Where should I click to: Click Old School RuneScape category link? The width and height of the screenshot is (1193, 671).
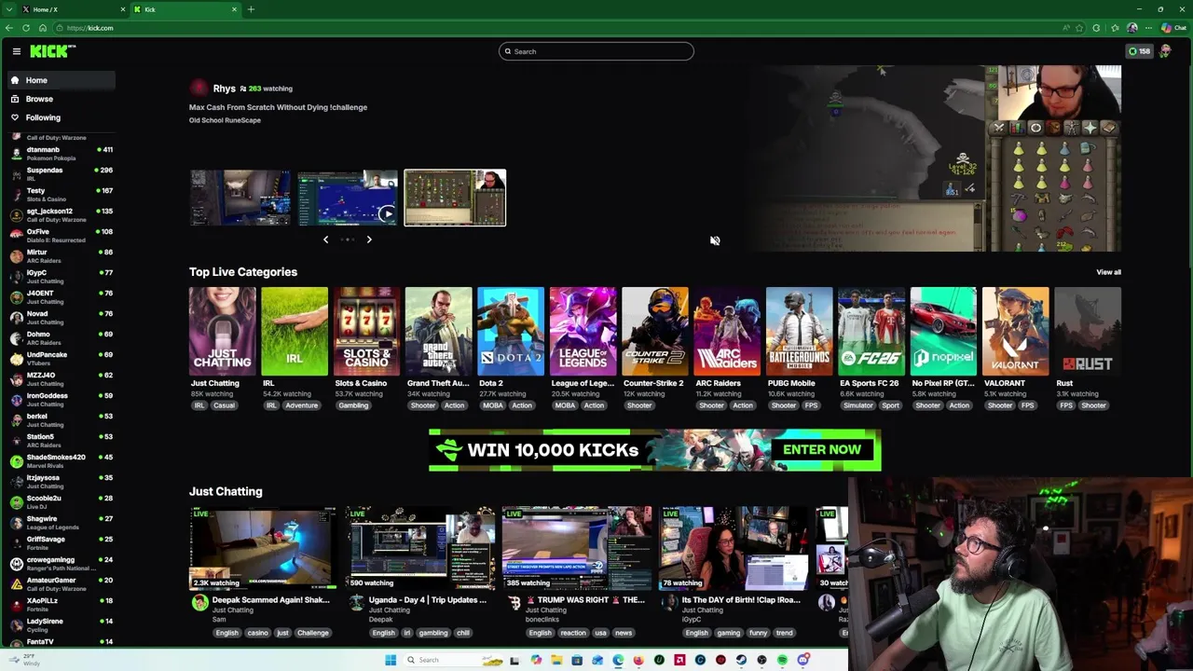point(225,120)
